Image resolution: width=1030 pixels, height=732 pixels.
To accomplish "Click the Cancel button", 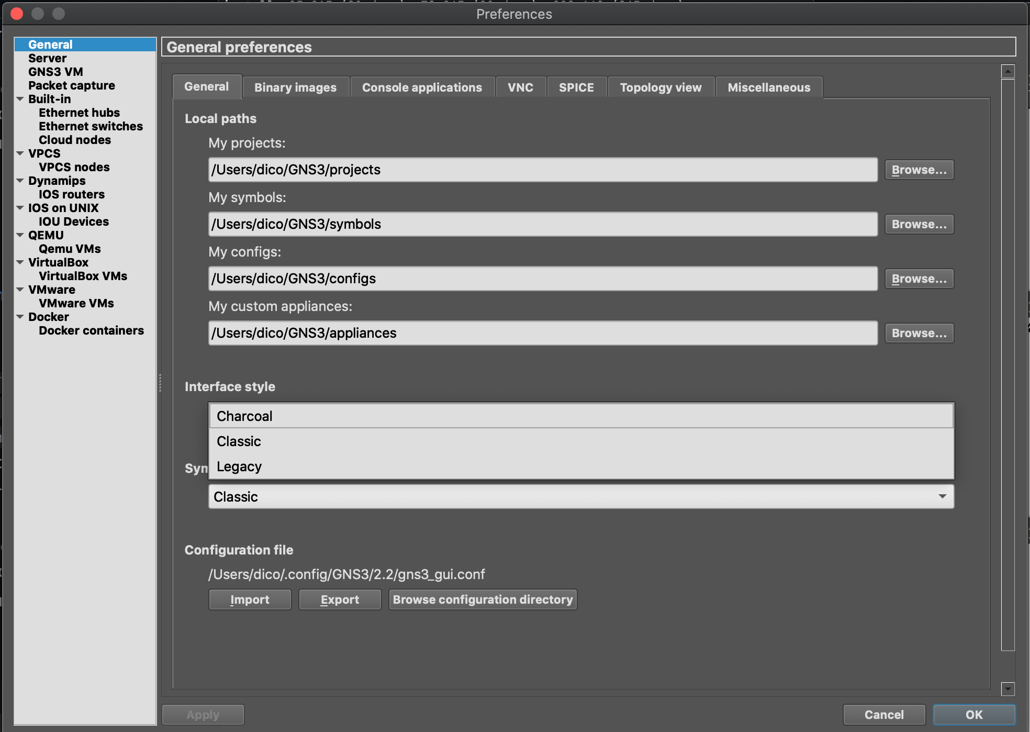I will coord(884,715).
